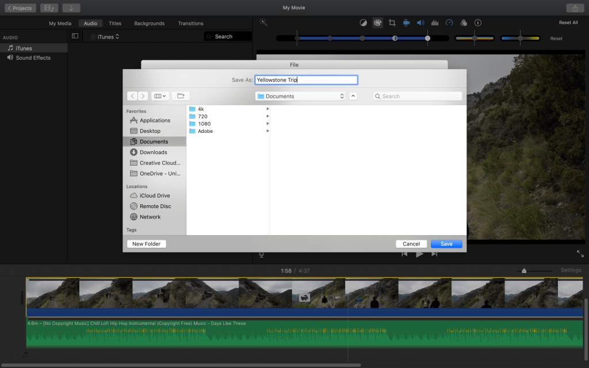Open the Documents location dropdown
The height and width of the screenshot is (368, 589).
pos(301,96)
